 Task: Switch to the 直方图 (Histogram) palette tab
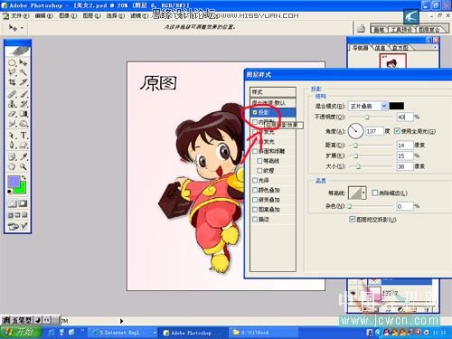[401, 48]
